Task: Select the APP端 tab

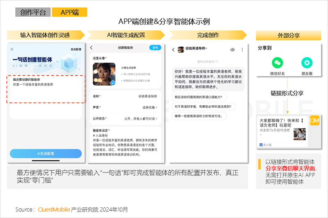Action: 70,12
